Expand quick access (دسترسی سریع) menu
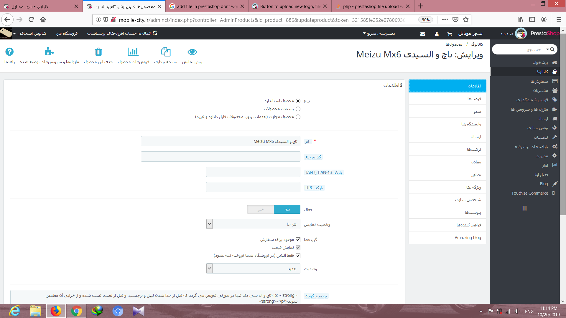Screen dimensions: 566x318 pyautogui.click(x=379, y=34)
